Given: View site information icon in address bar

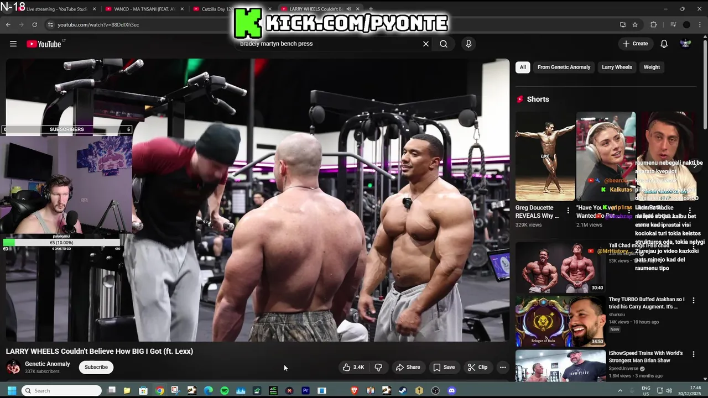Looking at the screenshot, I should point(50,24).
